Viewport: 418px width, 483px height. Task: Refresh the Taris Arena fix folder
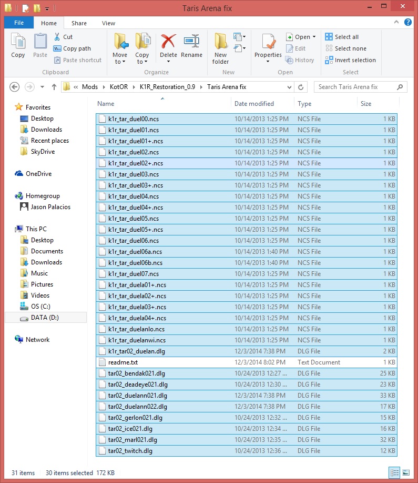301,87
